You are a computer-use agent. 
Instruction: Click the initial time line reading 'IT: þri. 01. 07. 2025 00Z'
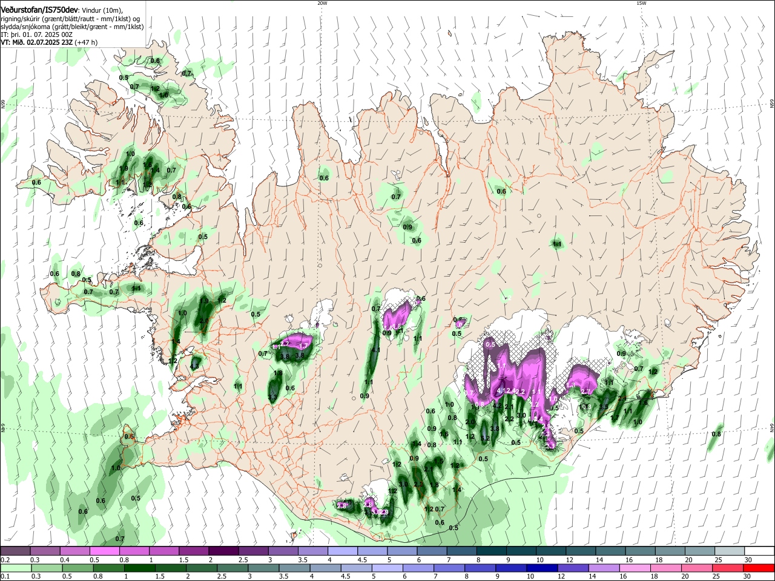point(36,34)
